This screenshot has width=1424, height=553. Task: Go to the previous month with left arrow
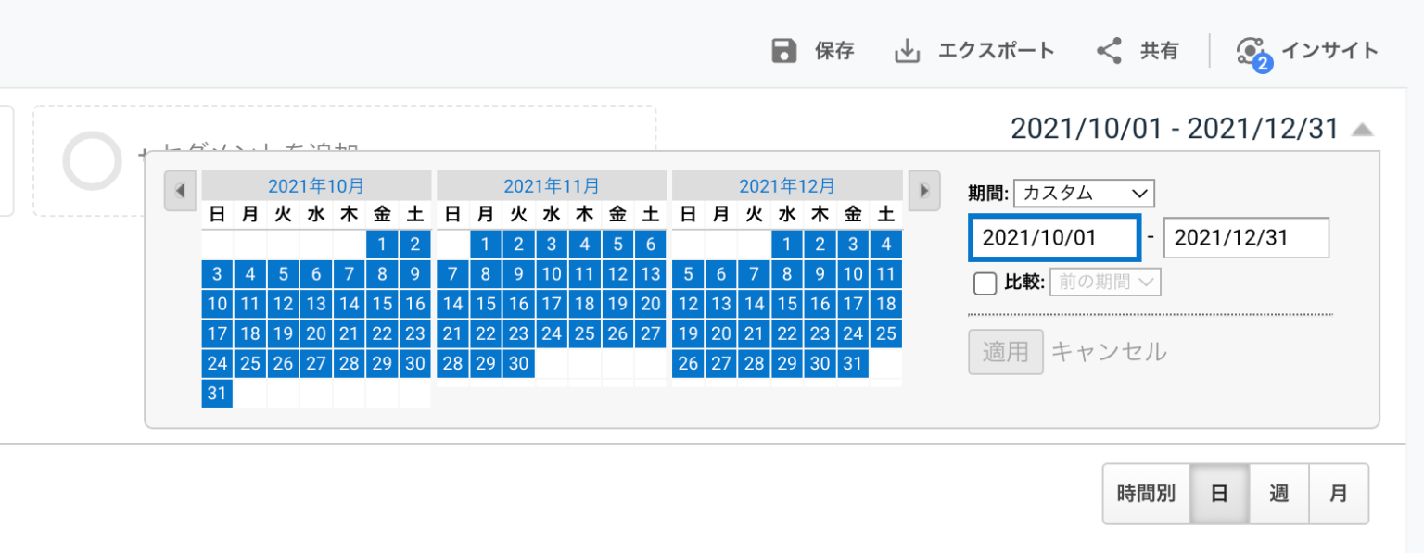180,191
